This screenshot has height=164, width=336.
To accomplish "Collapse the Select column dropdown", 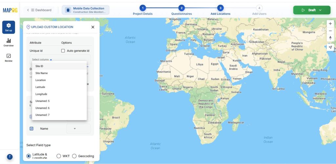I will 51,59.
